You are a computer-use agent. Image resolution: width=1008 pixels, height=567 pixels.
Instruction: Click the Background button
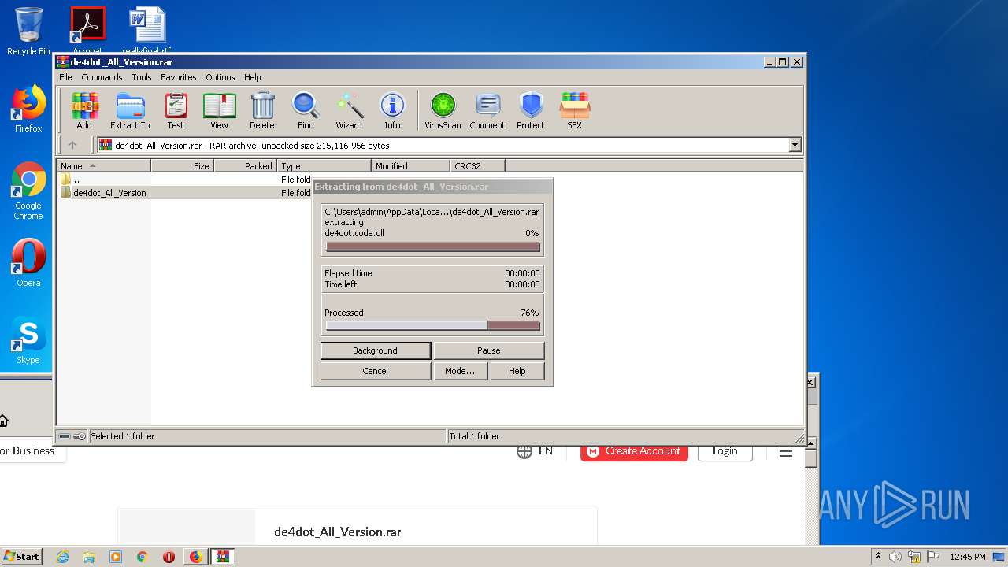tap(376, 350)
